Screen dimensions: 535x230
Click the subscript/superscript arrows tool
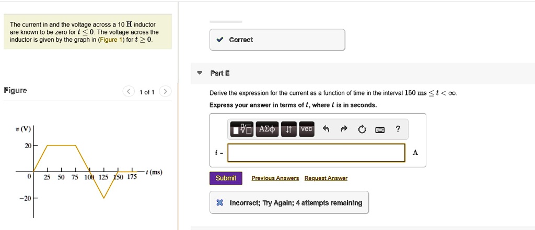point(288,129)
